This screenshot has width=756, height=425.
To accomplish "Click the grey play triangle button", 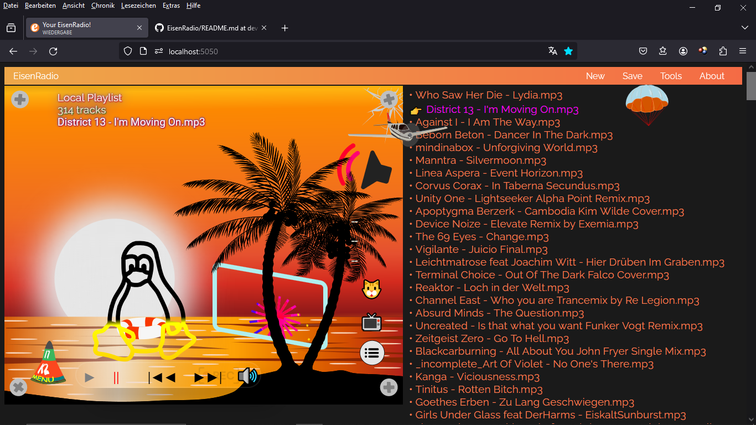I will point(89,378).
